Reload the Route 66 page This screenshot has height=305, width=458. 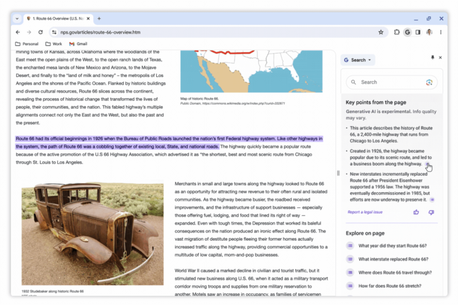point(41,32)
